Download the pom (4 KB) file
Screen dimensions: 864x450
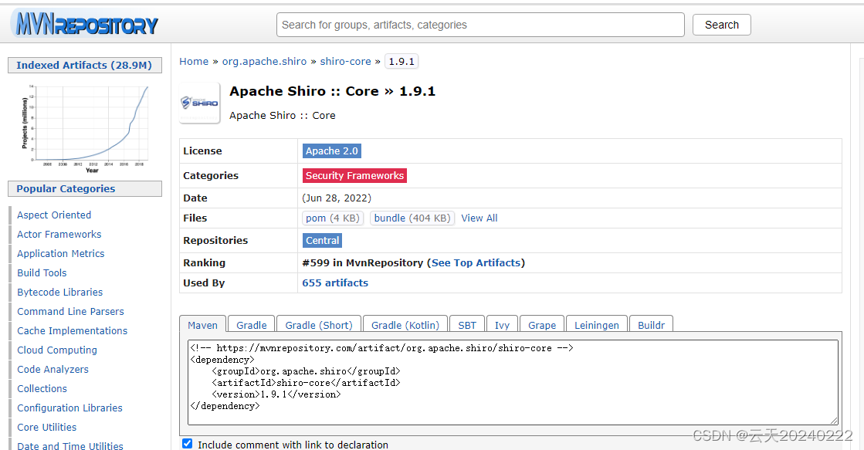click(x=332, y=218)
